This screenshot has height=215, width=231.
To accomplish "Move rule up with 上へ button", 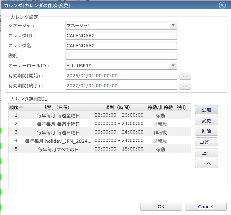I will click(206, 153).
